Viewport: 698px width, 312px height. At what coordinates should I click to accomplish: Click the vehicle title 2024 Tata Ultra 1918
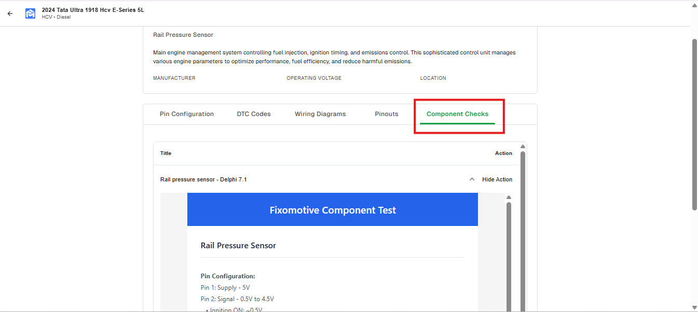(93, 9)
